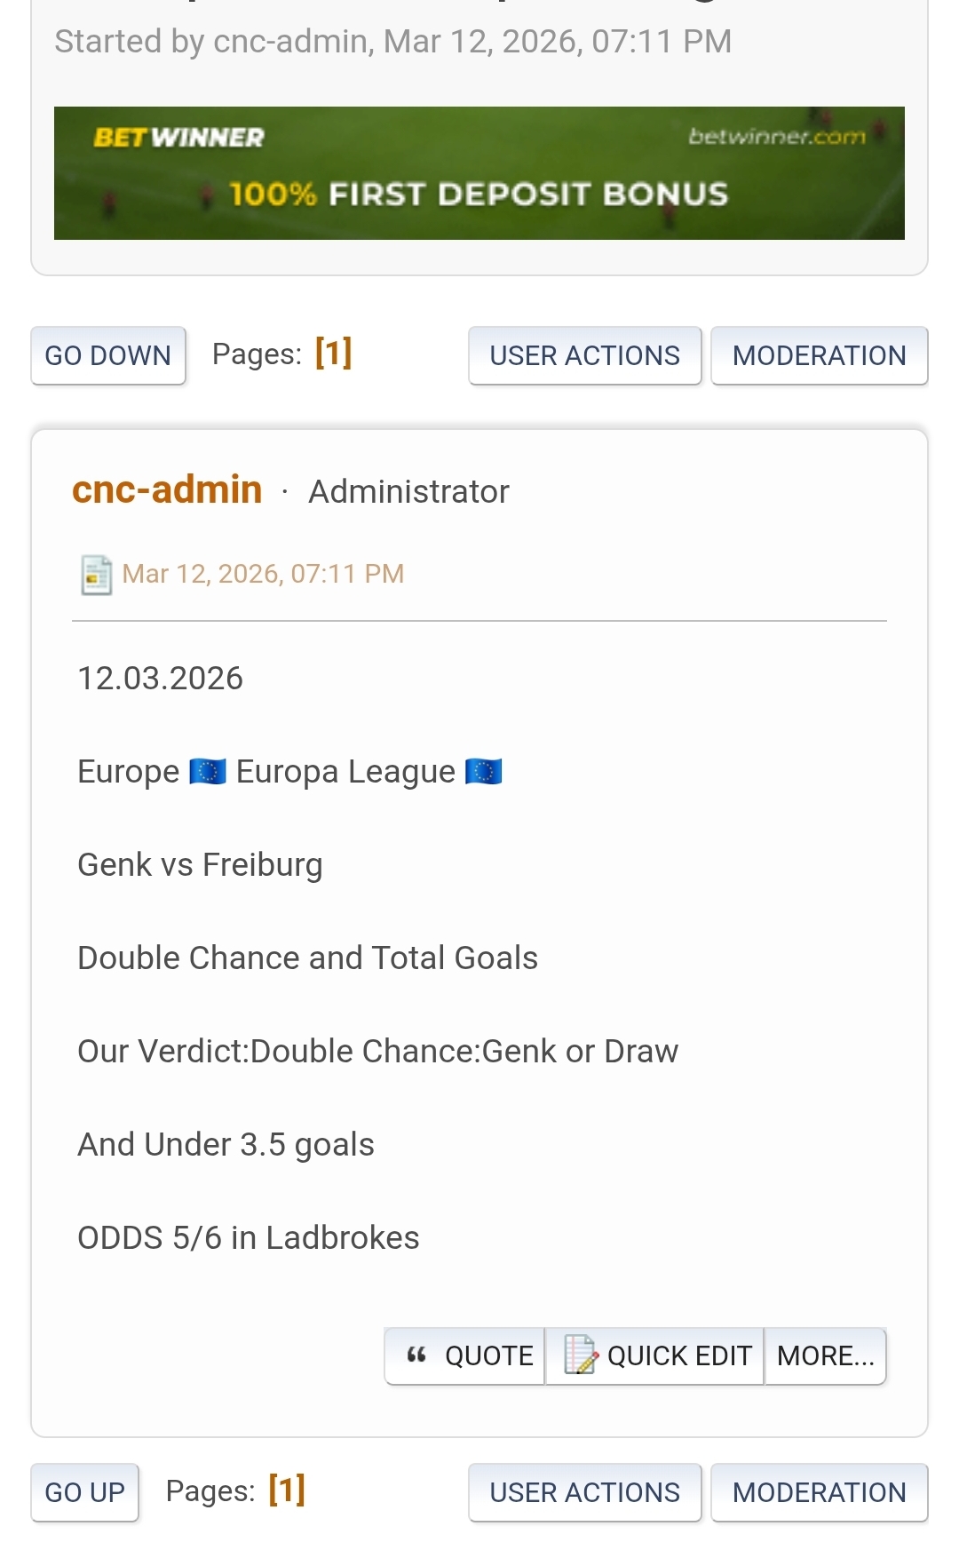Click the first EU flag emoji
Screen dimensions: 959x1542
(208, 771)
